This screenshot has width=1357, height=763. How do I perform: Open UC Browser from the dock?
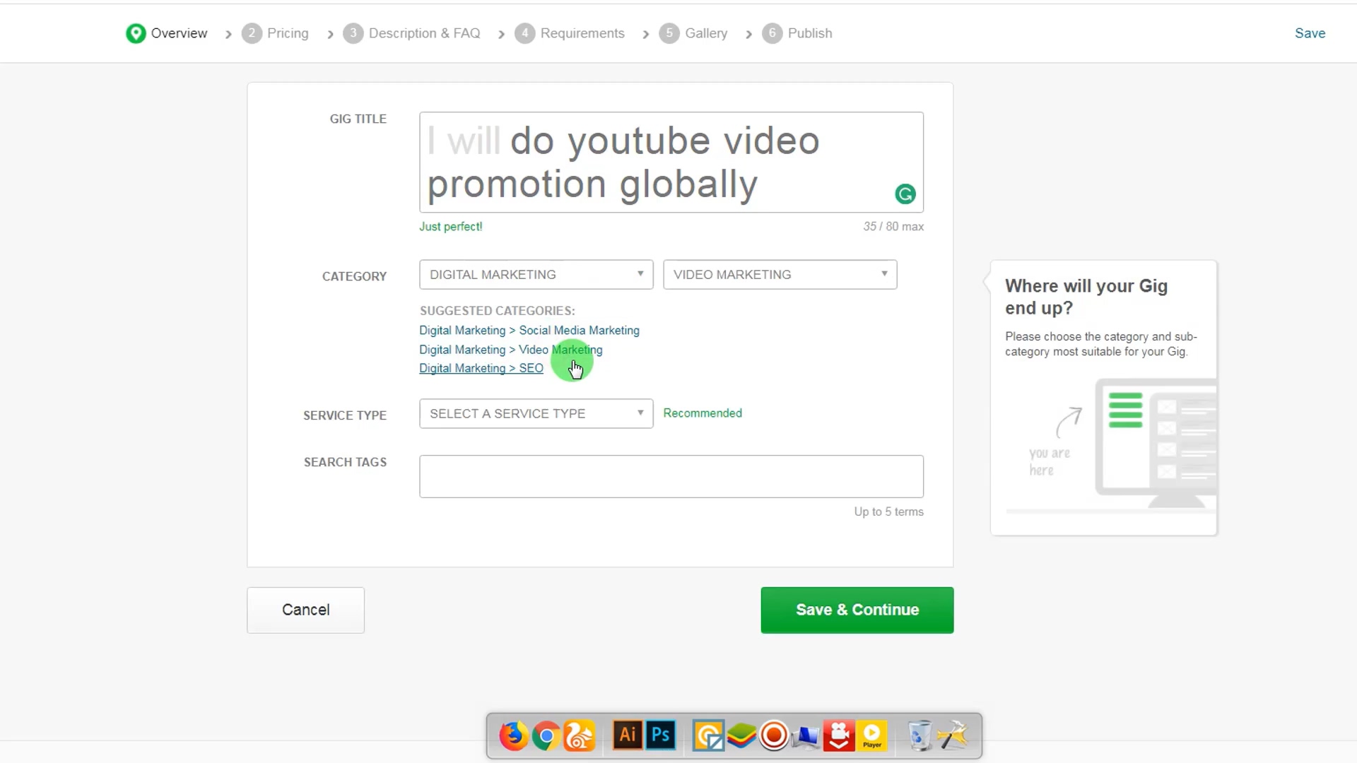click(580, 735)
